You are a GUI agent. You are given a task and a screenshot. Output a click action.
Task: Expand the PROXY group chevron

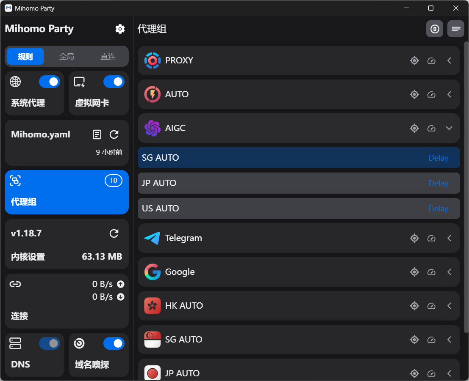pyautogui.click(x=450, y=60)
